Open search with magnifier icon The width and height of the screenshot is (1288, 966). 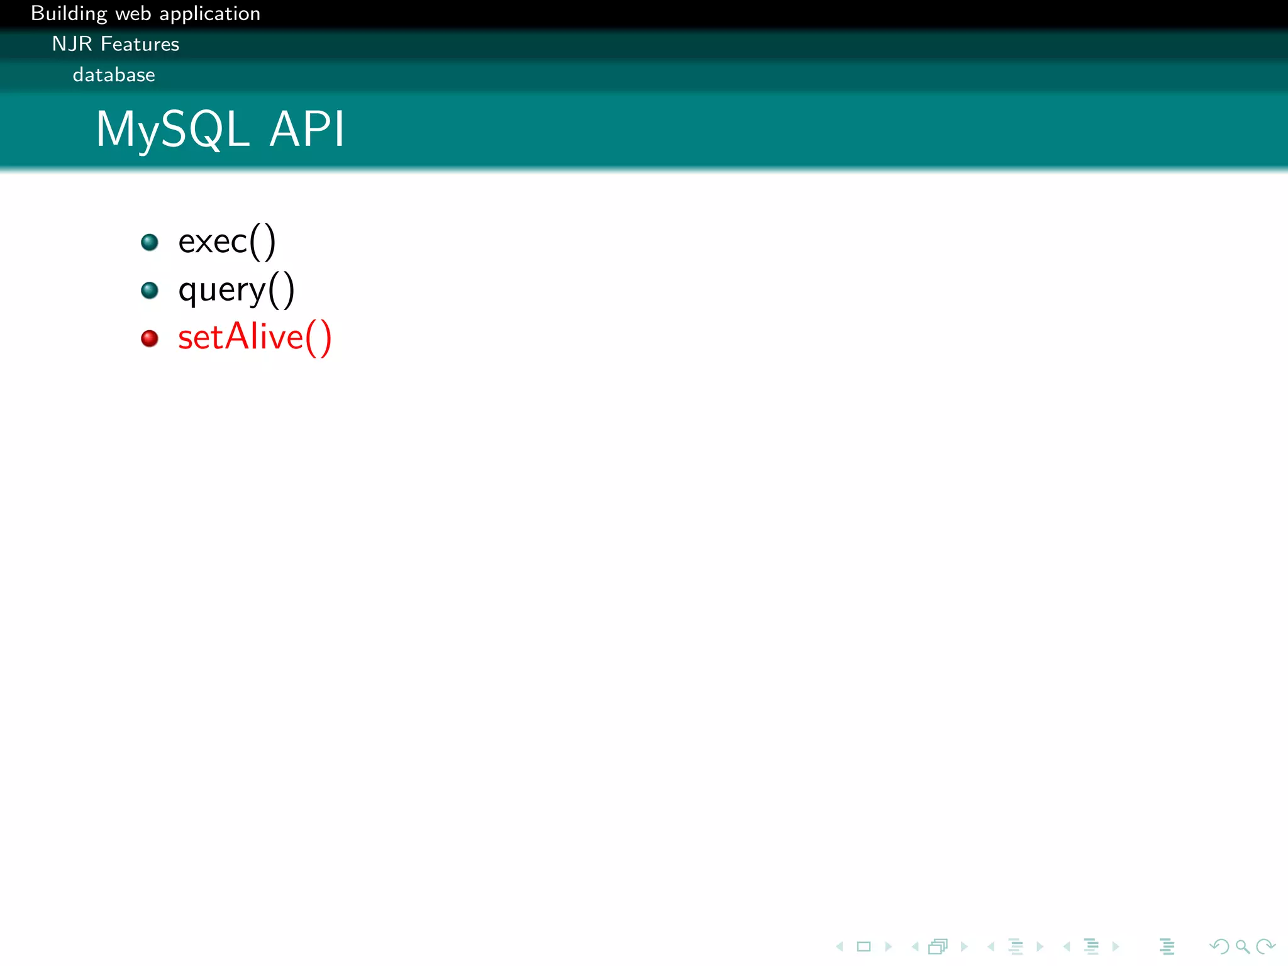click(1243, 947)
